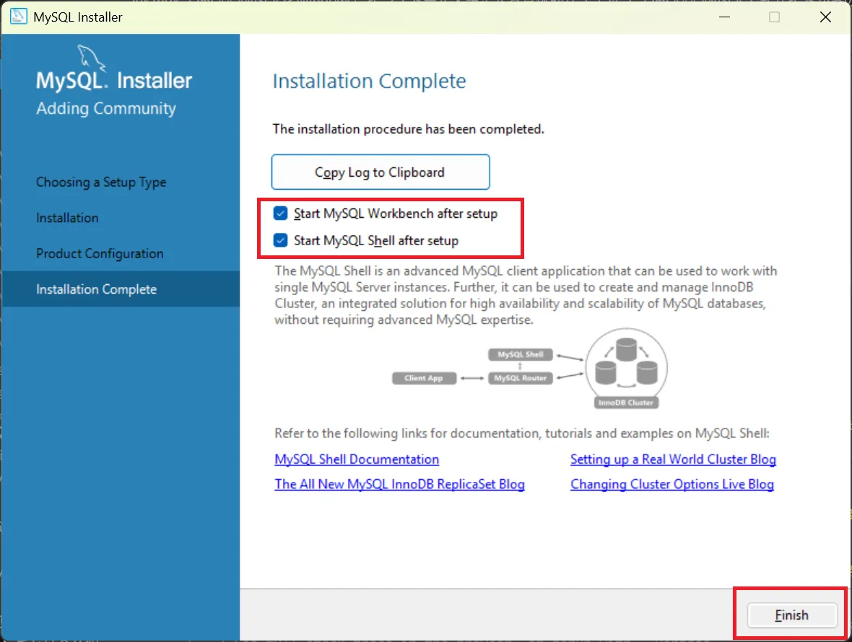The image size is (852, 642).
Task: Select the Installation sidebar step
Action: pyautogui.click(x=67, y=217)
